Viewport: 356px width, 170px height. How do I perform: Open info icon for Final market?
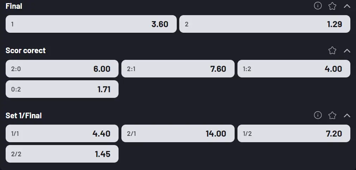[318, 6]
